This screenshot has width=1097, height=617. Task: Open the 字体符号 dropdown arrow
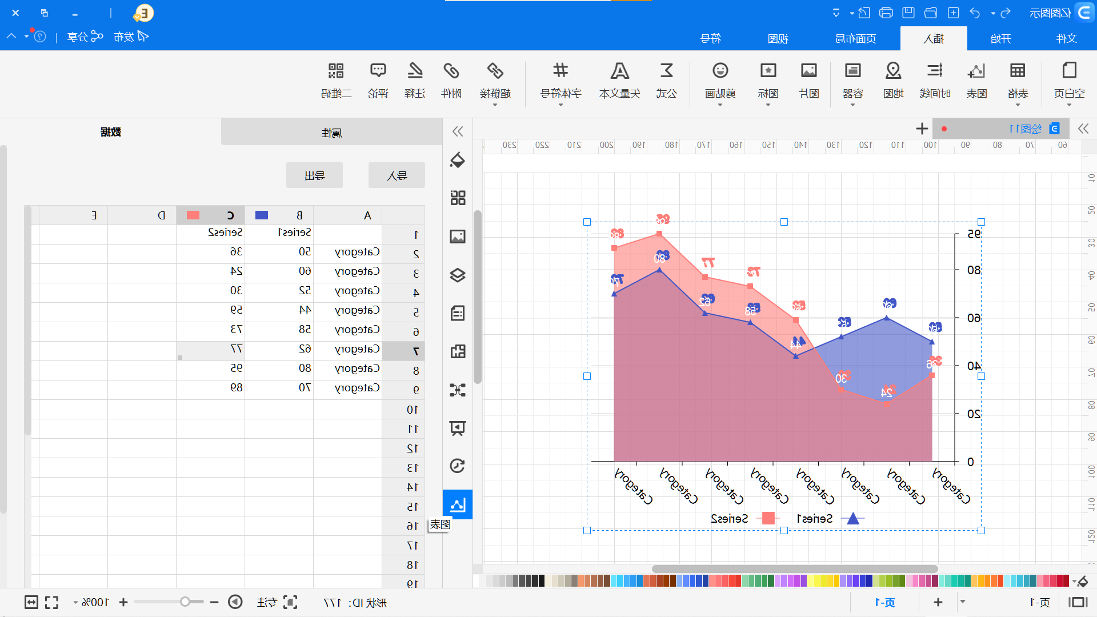point(560,105)
